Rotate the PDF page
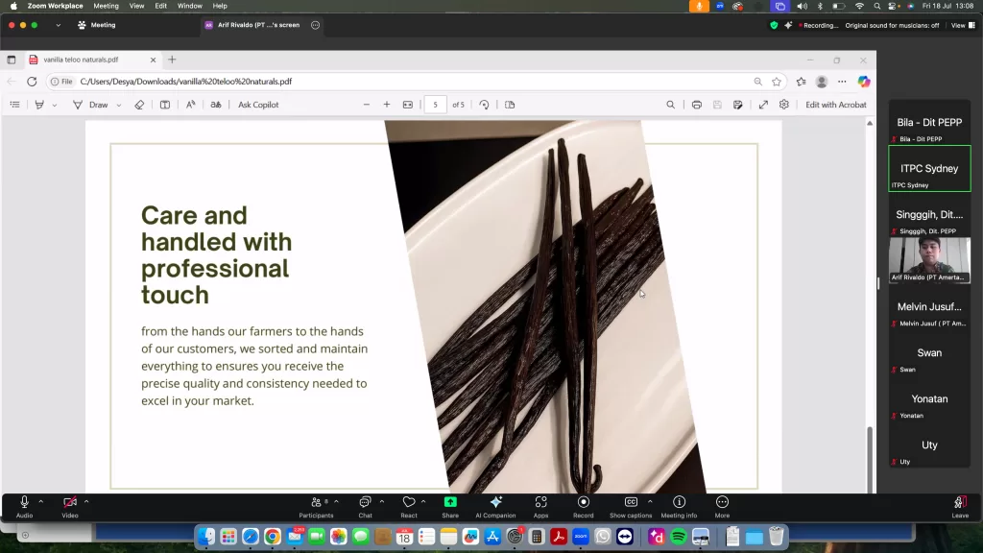 [x=484, y=105]
